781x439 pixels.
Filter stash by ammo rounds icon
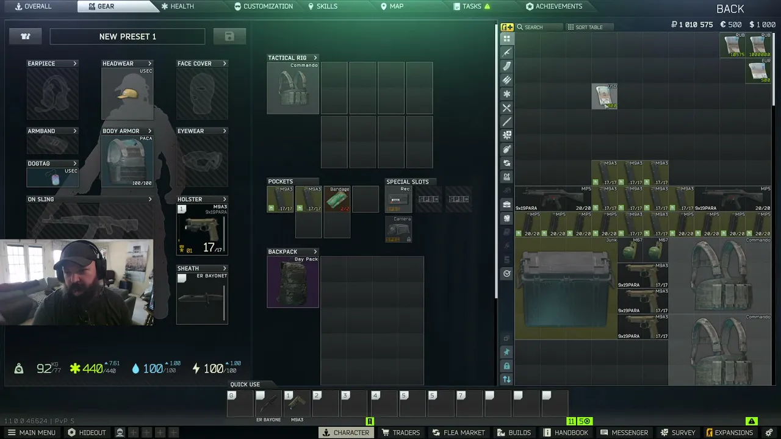point(506,80)
